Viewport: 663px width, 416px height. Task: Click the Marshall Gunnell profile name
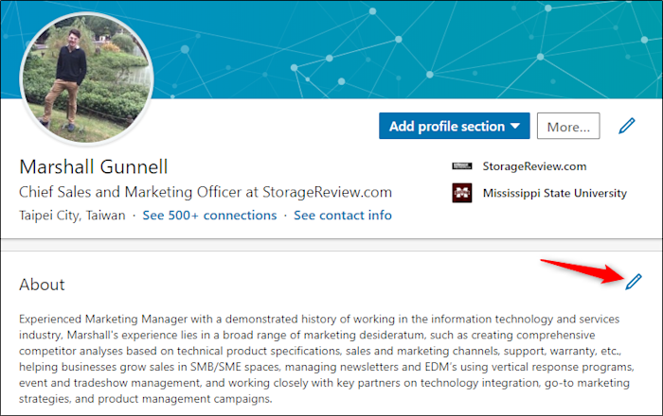click(x=94, y=166)
